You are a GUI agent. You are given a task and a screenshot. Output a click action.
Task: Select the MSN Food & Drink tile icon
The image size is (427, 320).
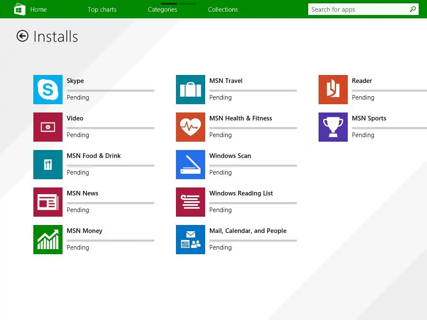(48, 165)
